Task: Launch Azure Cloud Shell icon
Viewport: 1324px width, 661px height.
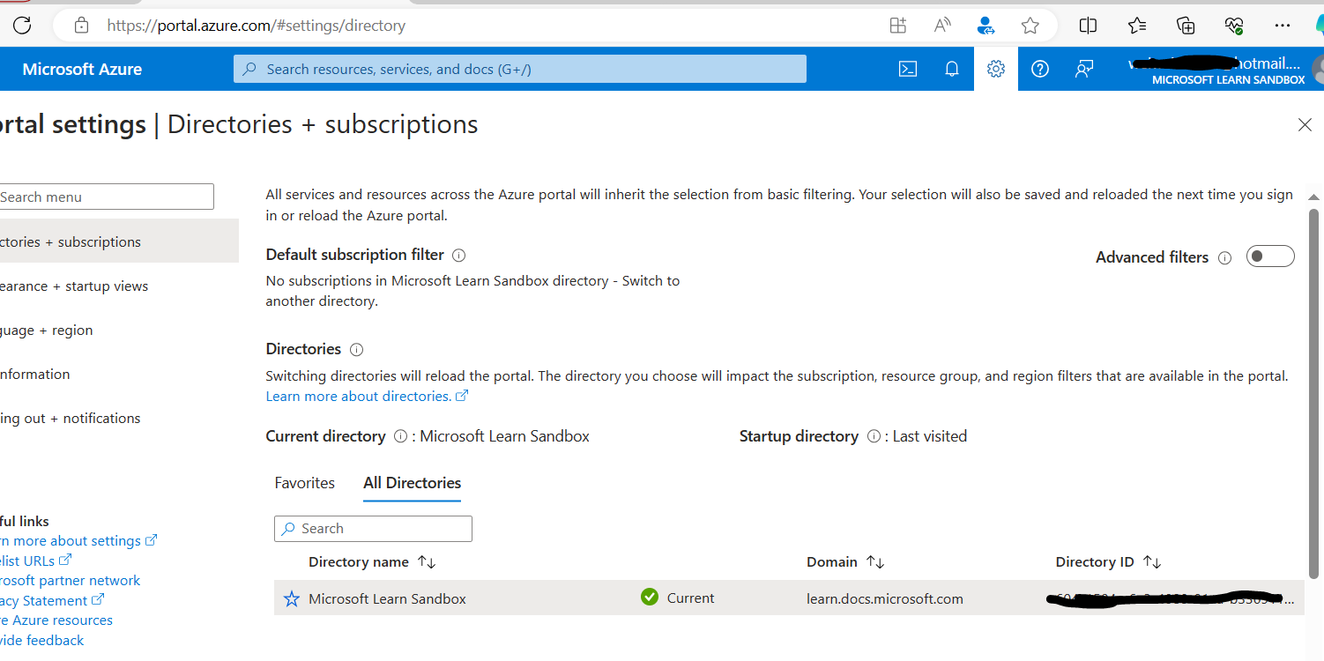Action: (908, 69)
